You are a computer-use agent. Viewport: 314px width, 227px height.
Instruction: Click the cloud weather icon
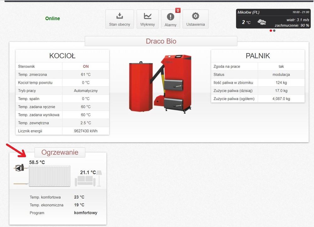pos(262,22)
